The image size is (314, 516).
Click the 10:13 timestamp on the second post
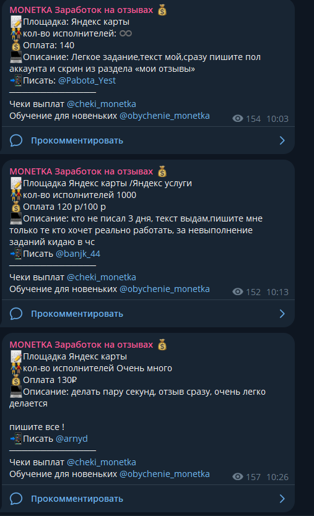[277, 292]
